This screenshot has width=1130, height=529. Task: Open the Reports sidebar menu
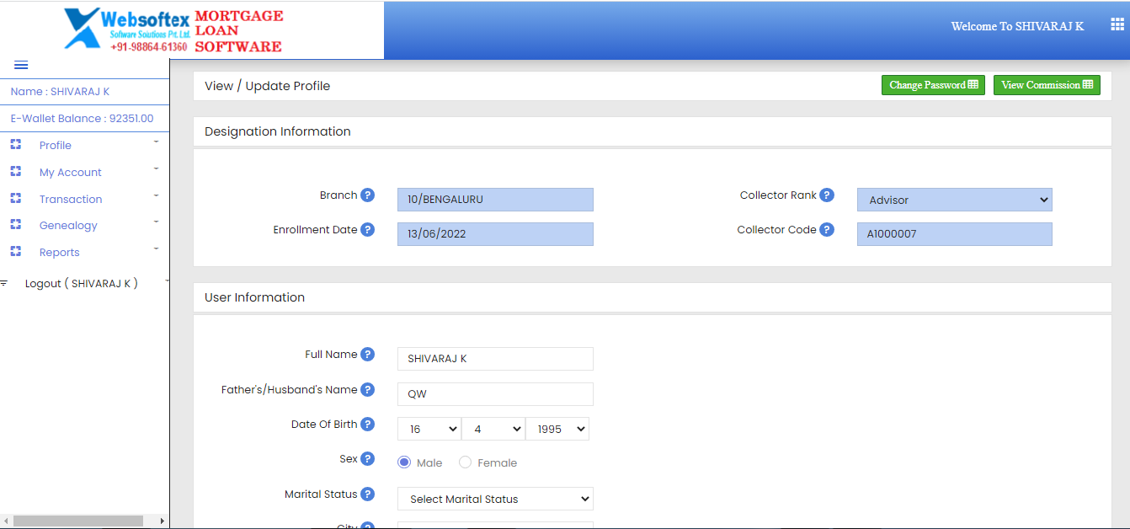pyautogui.click(x=59, y=253)
